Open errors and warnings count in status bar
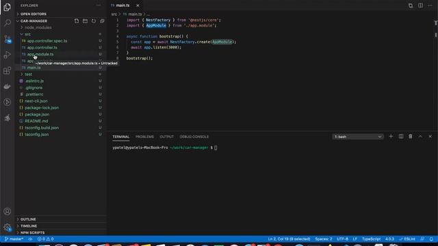 tap(45, 239)
